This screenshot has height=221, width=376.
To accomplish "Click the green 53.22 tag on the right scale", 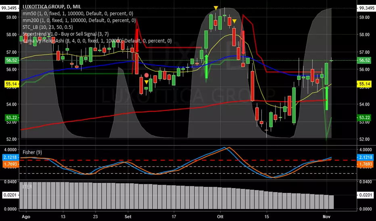I will [364, 118].
